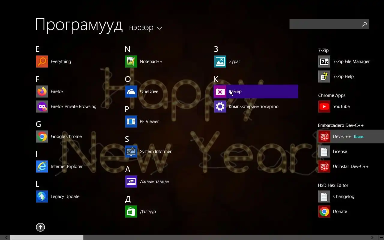This screenshot has height=240, width=384.
Task: Open the HxD Donate Chrome icon
Action: [x=324, y=211]
